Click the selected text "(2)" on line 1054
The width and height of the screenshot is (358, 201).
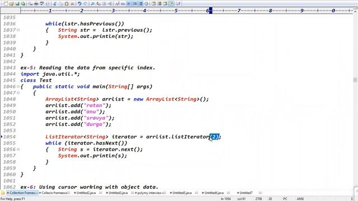214,137
